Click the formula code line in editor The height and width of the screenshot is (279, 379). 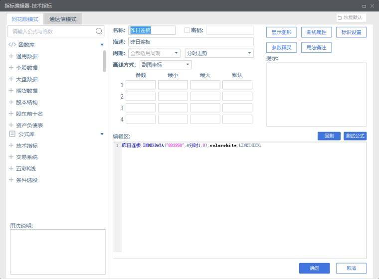point(191,145)
